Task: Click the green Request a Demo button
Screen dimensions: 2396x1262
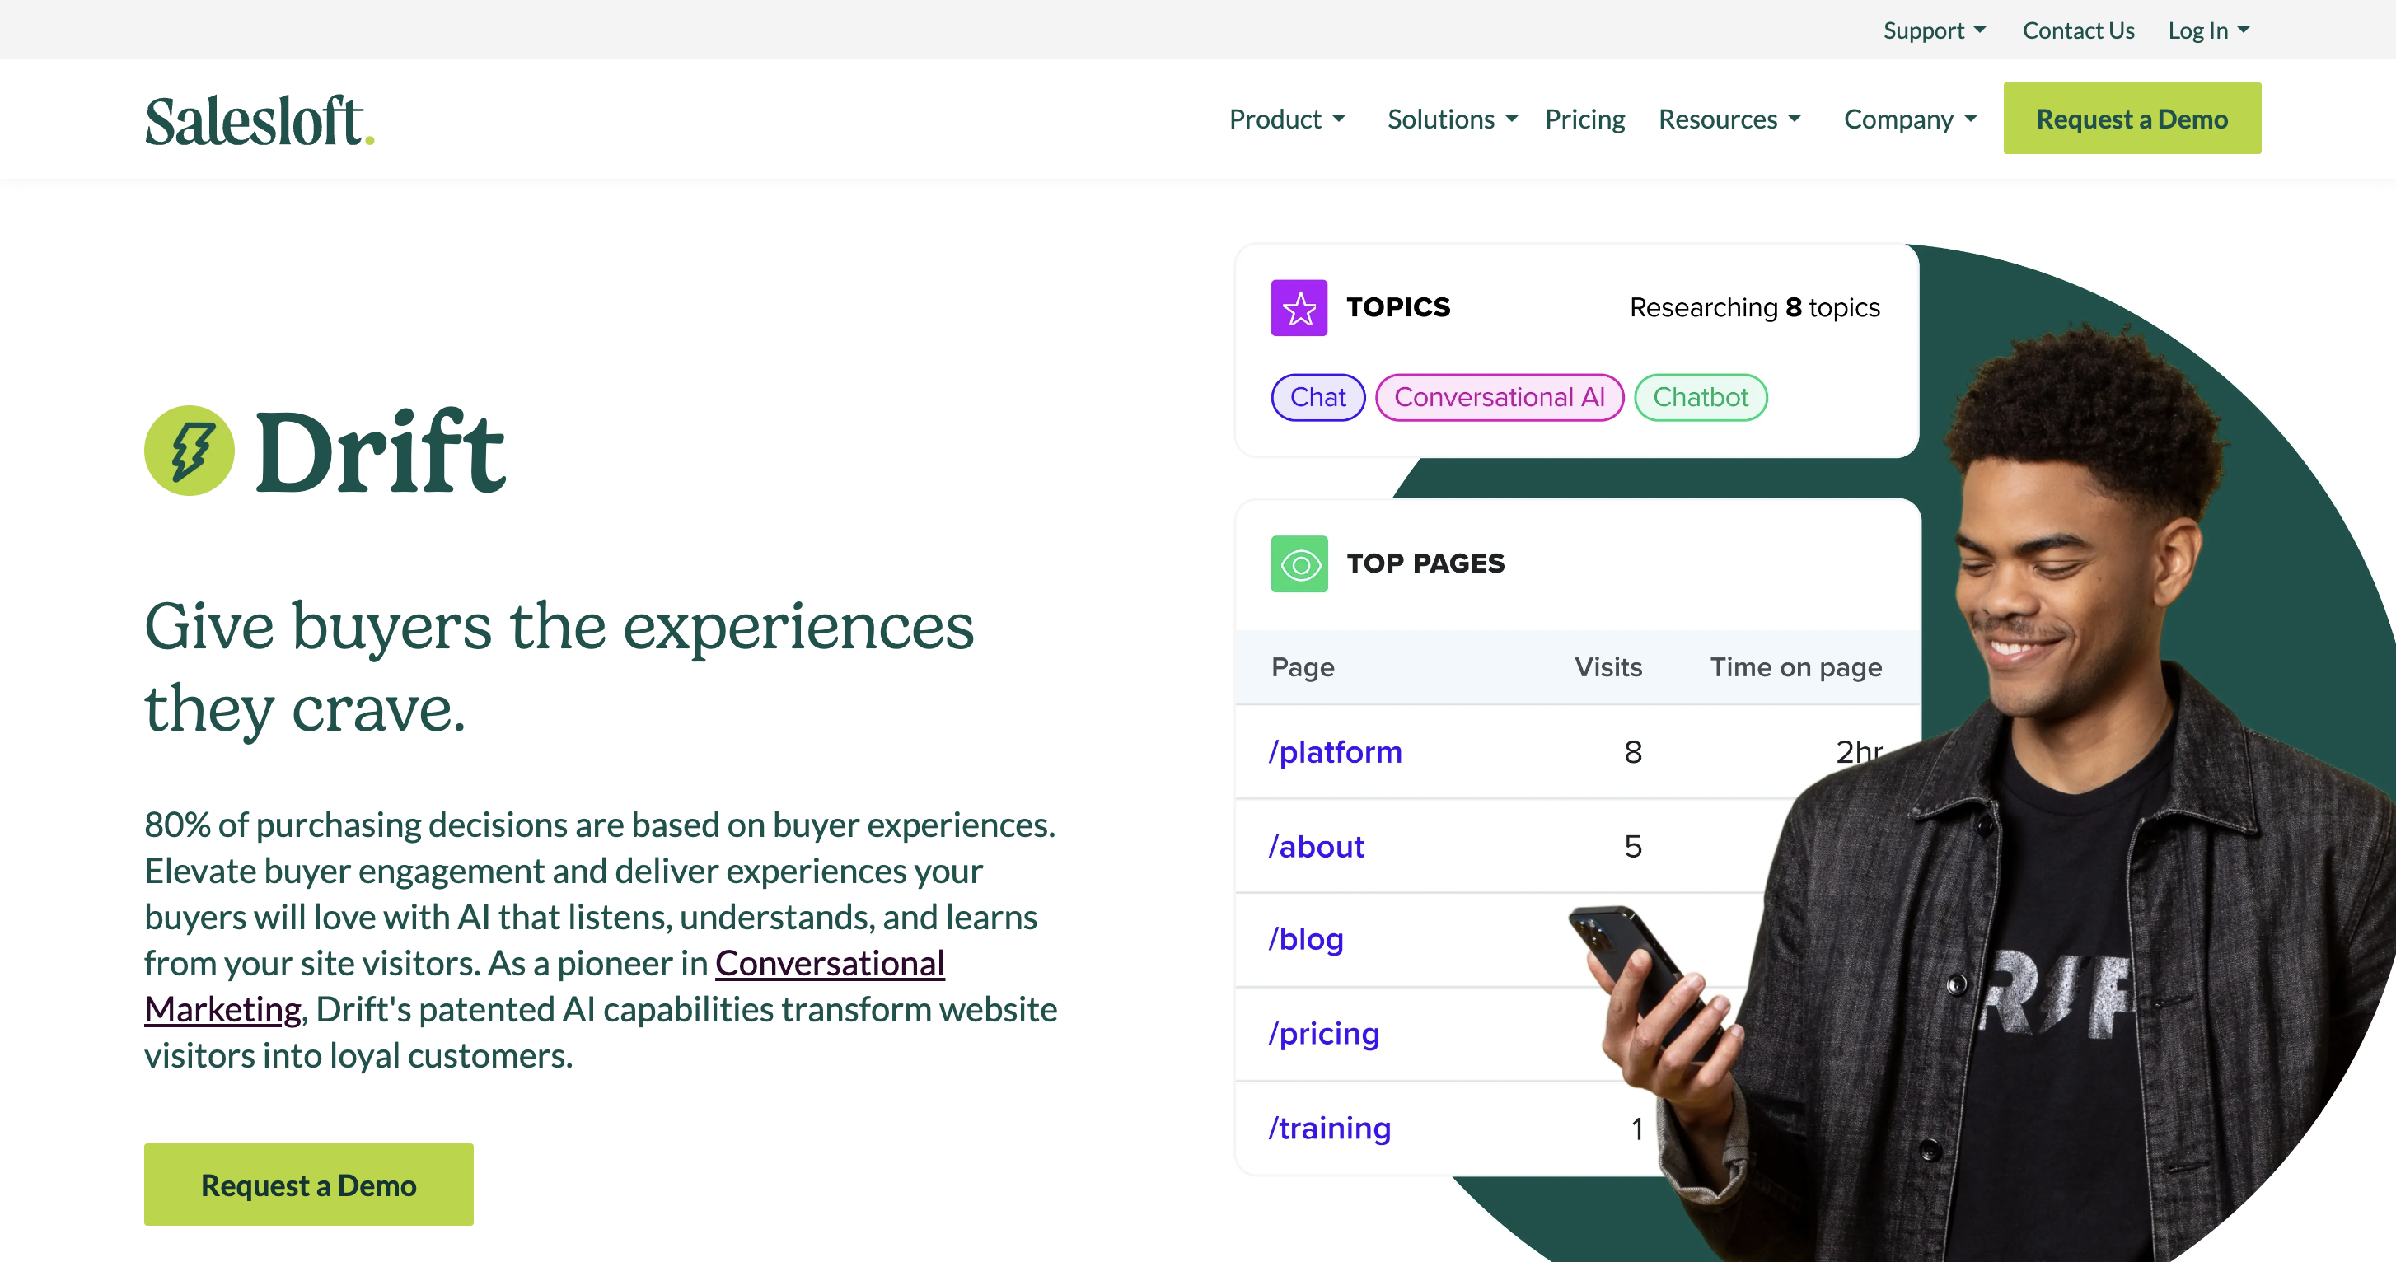Action: click(308, 1184)
